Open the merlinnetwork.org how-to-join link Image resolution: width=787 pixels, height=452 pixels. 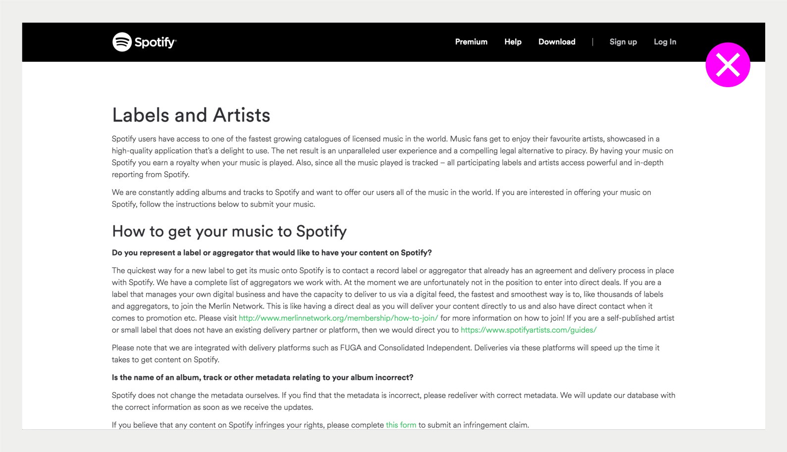pos(338,318)
